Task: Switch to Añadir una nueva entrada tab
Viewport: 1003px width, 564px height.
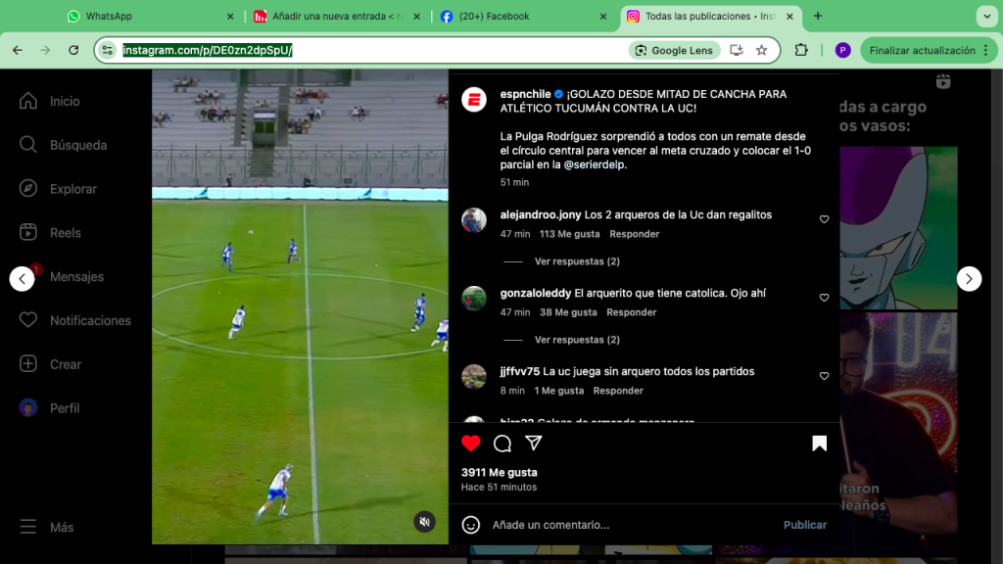Action: pyautogui.click(x=337, y=16)
